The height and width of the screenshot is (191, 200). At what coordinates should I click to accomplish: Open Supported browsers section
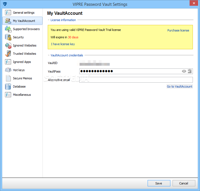coord(22,29)
